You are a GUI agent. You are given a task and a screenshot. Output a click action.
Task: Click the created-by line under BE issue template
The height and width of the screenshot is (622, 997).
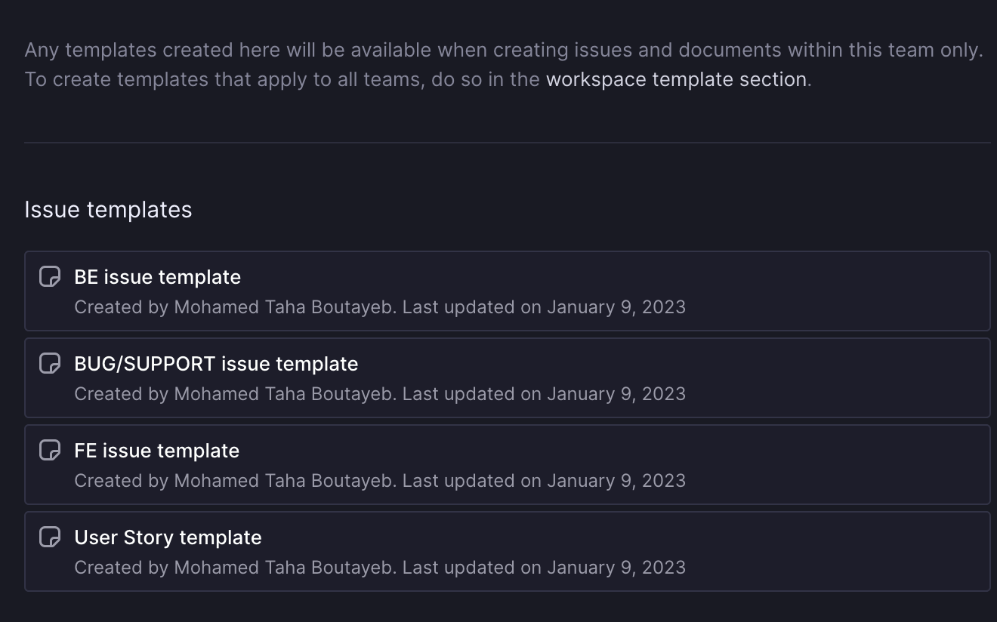380,307
